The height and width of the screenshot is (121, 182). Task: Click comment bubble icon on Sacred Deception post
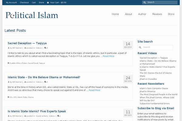(45, 48)
